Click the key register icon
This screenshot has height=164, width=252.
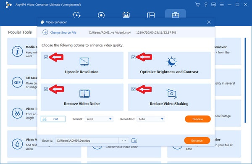click(x=205, y=5)
